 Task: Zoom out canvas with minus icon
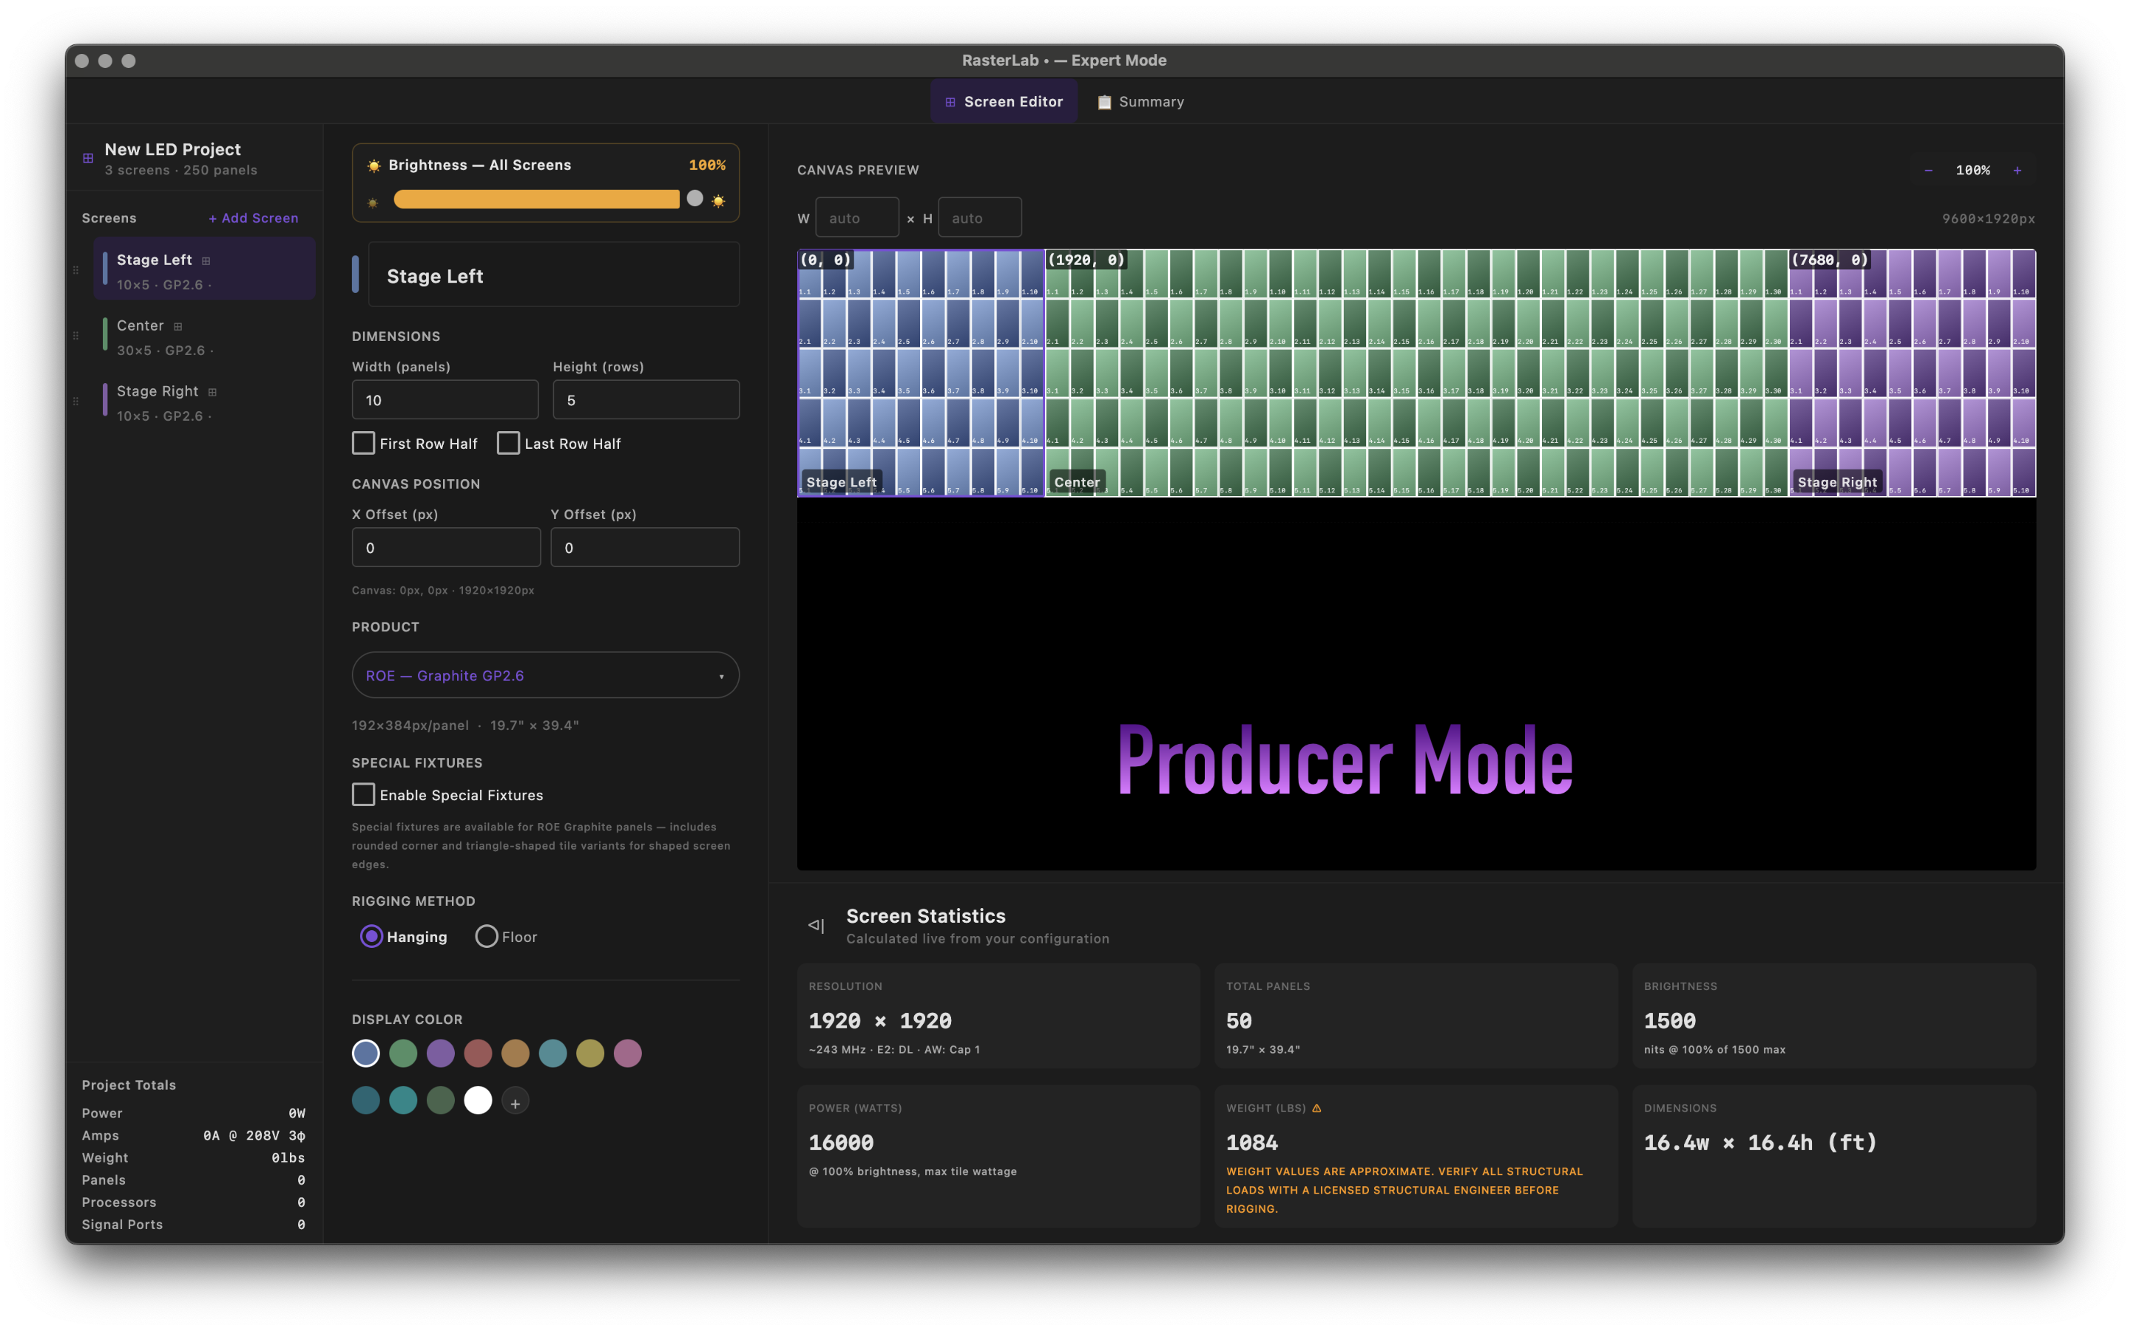point(1928,170)
